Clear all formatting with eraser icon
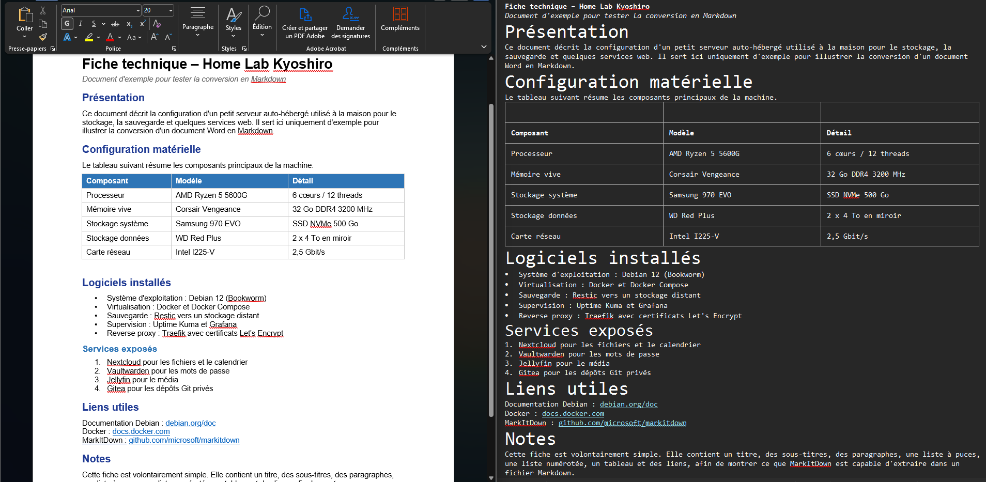The width and height of the screenshot is (986, 482). coord(157,24)
